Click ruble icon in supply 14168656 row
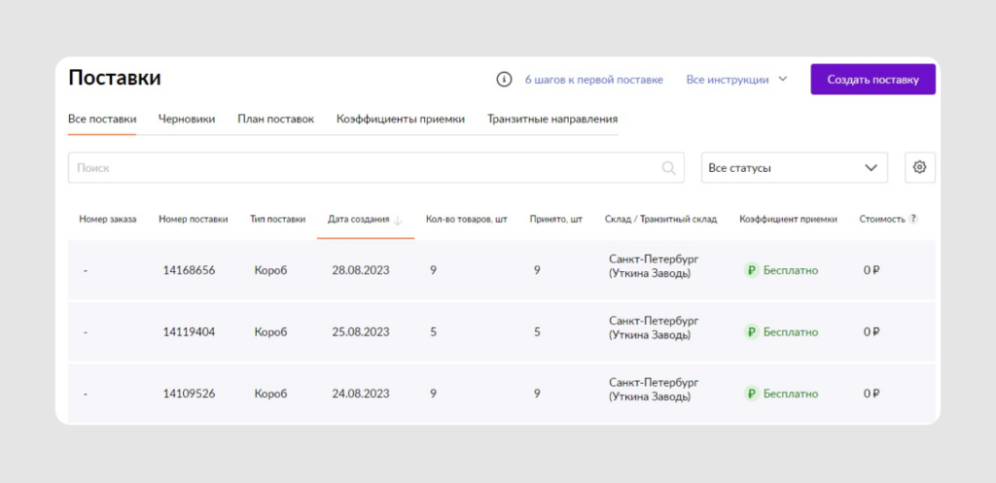Image resolution: width=996 pixels, height=483 pixels. 751,270
